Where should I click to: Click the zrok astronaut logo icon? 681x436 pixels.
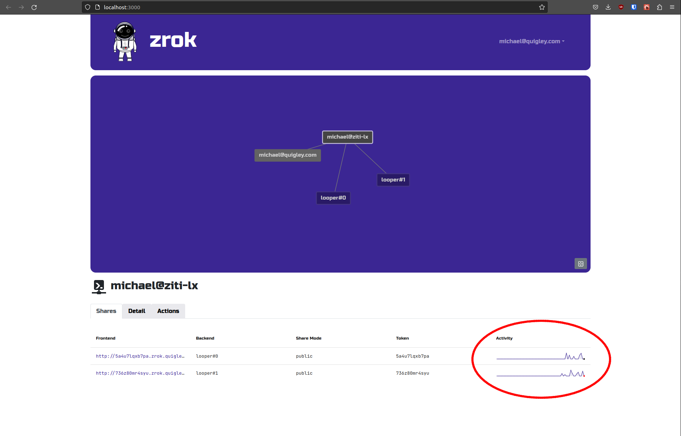124,41
